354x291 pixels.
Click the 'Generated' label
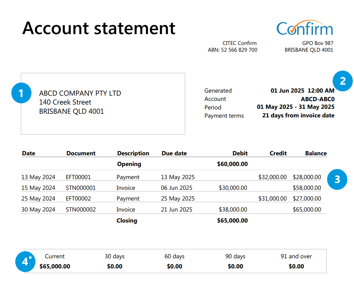(x=218, y=90)
